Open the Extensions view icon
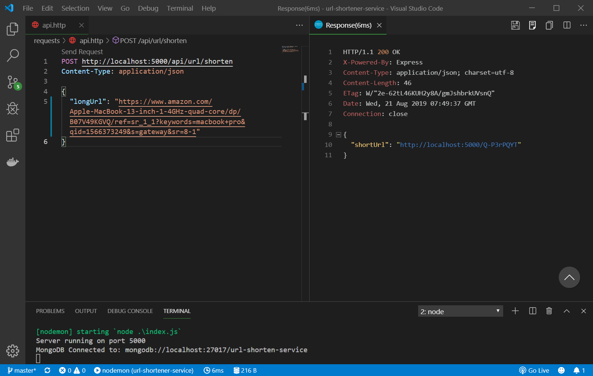 [x=13, y=135]
